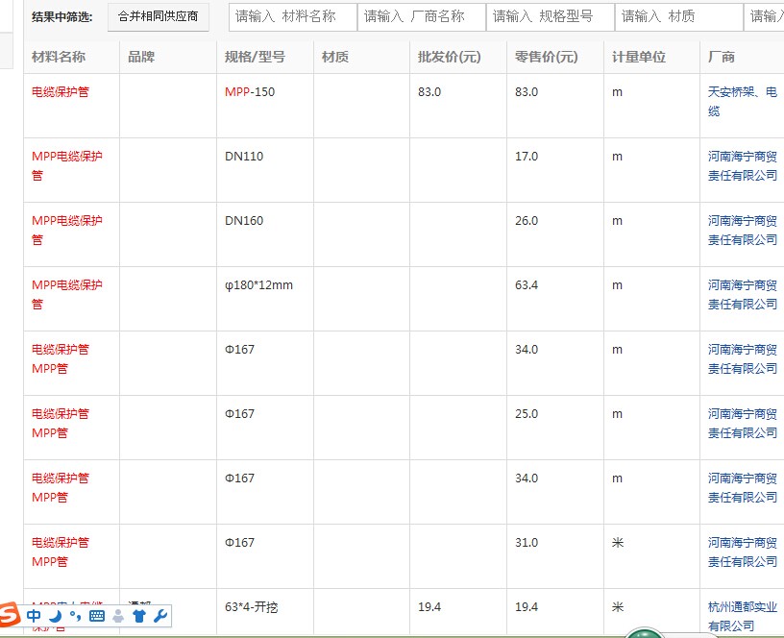Select DN160 specification cell
Viewport: 784px width, 638px height.
(244, 221)
